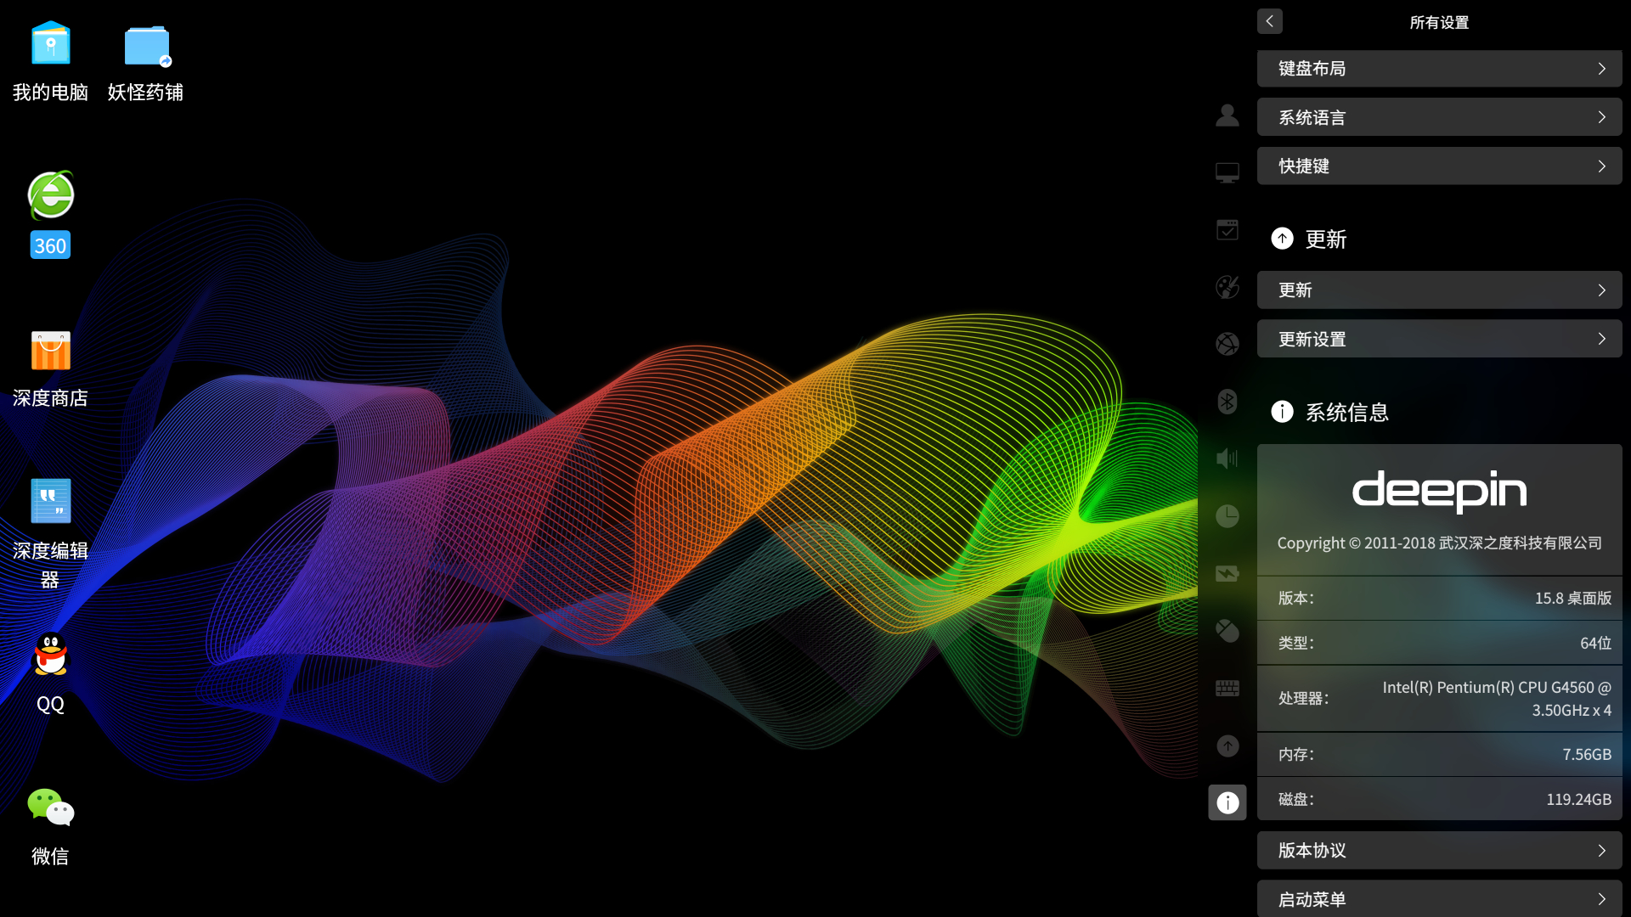The width and height of the screenshot is (1631, 917).
Task: Open Display settings monitor icon
Action: click(x=1227, y=172)
